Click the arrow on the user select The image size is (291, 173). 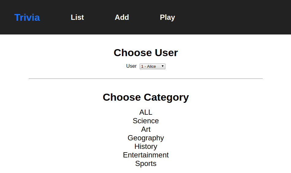click(163, 67)
